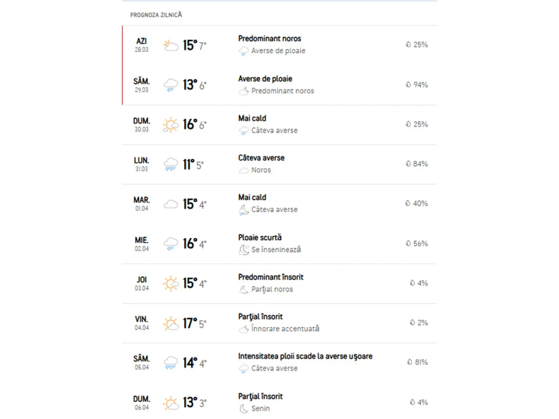Click the sun icon for JOI 03.04
The image size is (559, 419).
(170, 284)
